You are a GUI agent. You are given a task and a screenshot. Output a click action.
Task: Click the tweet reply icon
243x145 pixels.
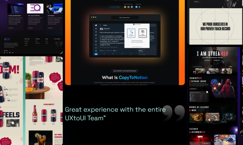[104, 54]
